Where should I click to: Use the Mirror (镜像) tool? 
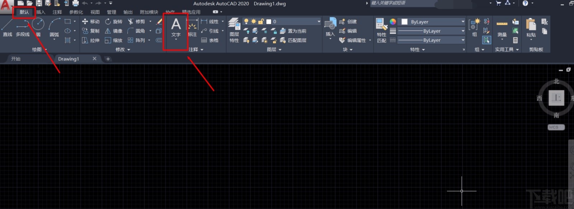[x=113, y=31]
